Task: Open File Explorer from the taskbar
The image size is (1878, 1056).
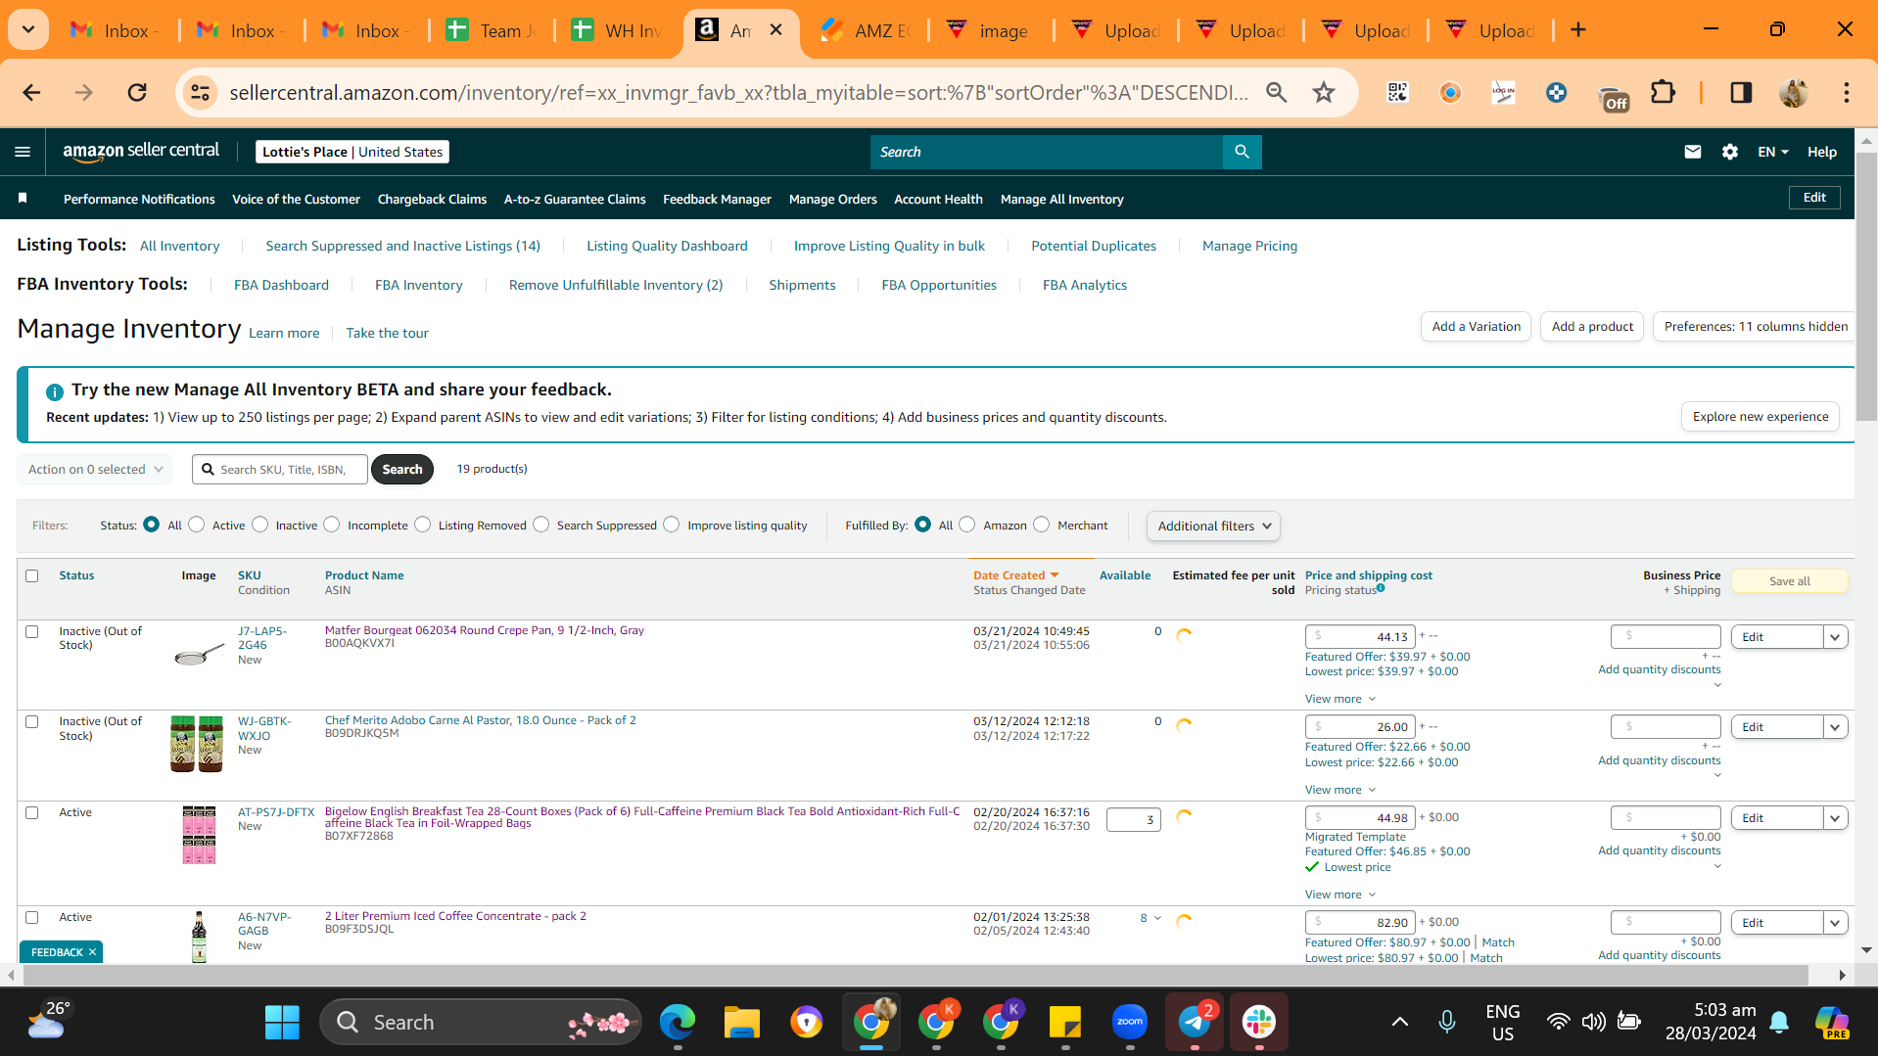Action: [x=741, y=1023]
